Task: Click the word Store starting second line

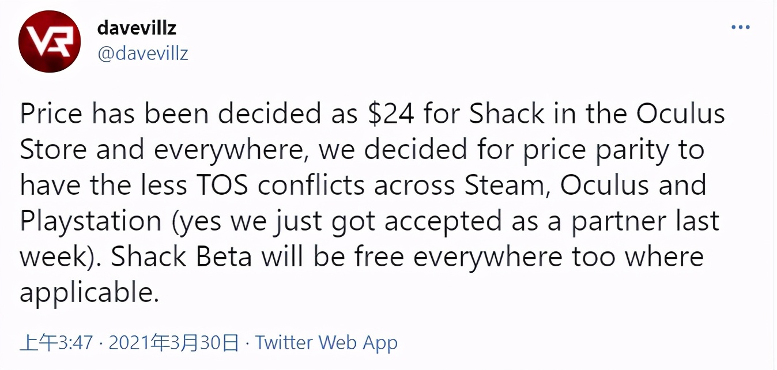Action: pyautogui.click(x=54, y=150)
